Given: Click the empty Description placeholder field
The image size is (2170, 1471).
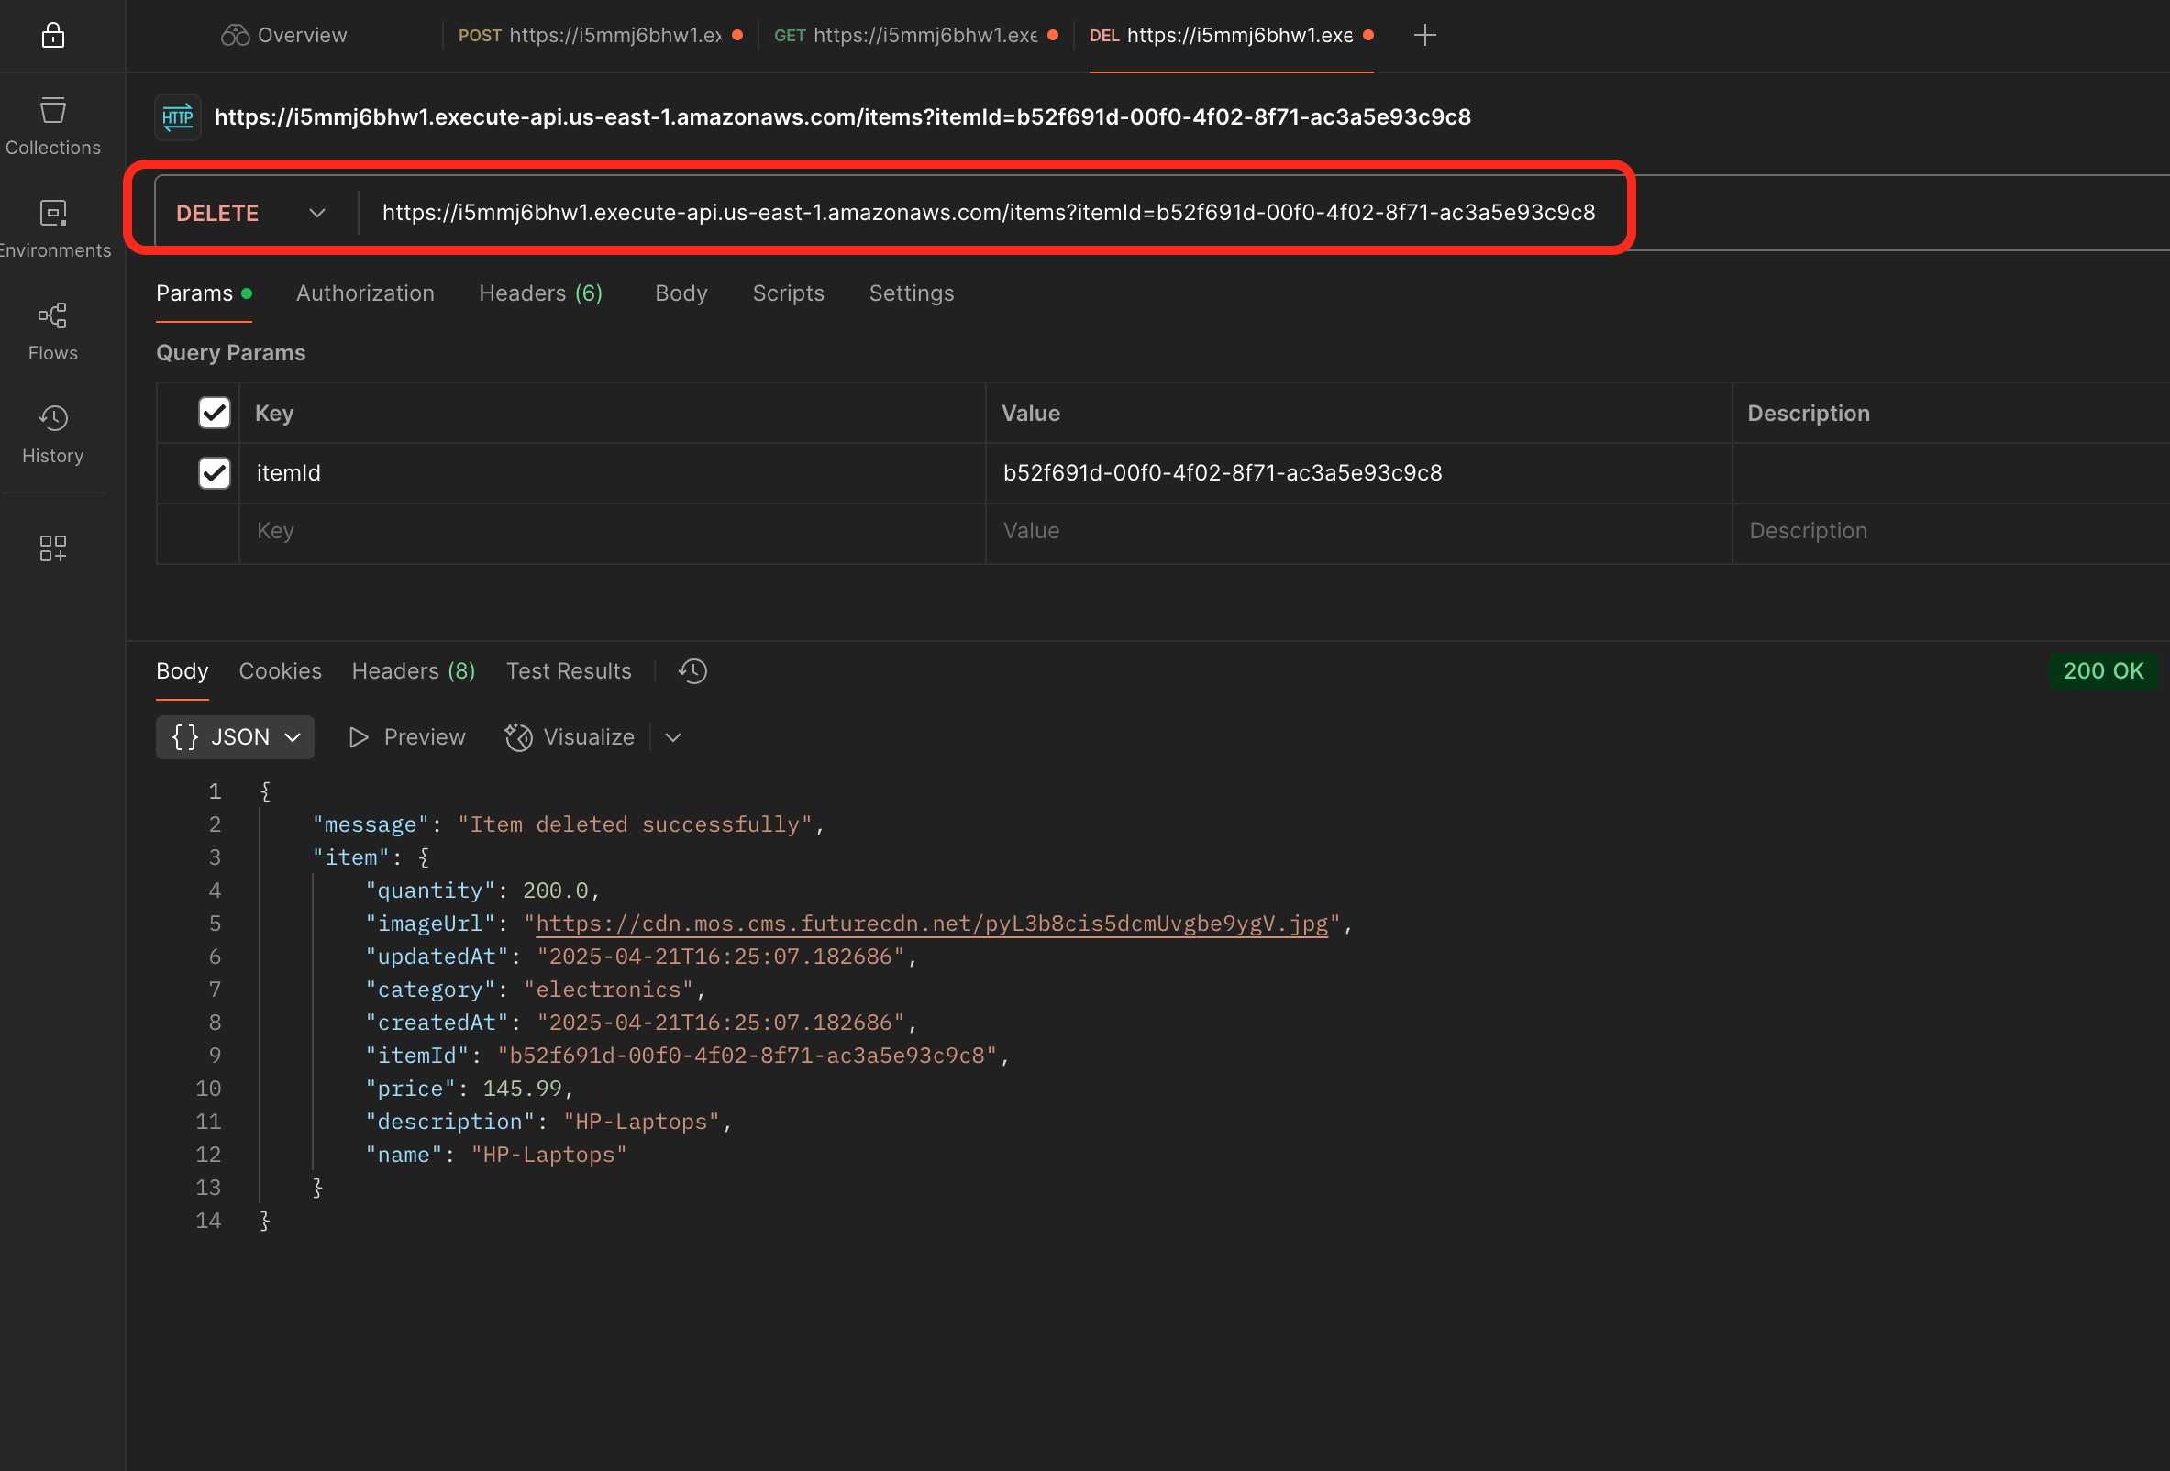Looking at the screenshot, I should [1952, 531].
